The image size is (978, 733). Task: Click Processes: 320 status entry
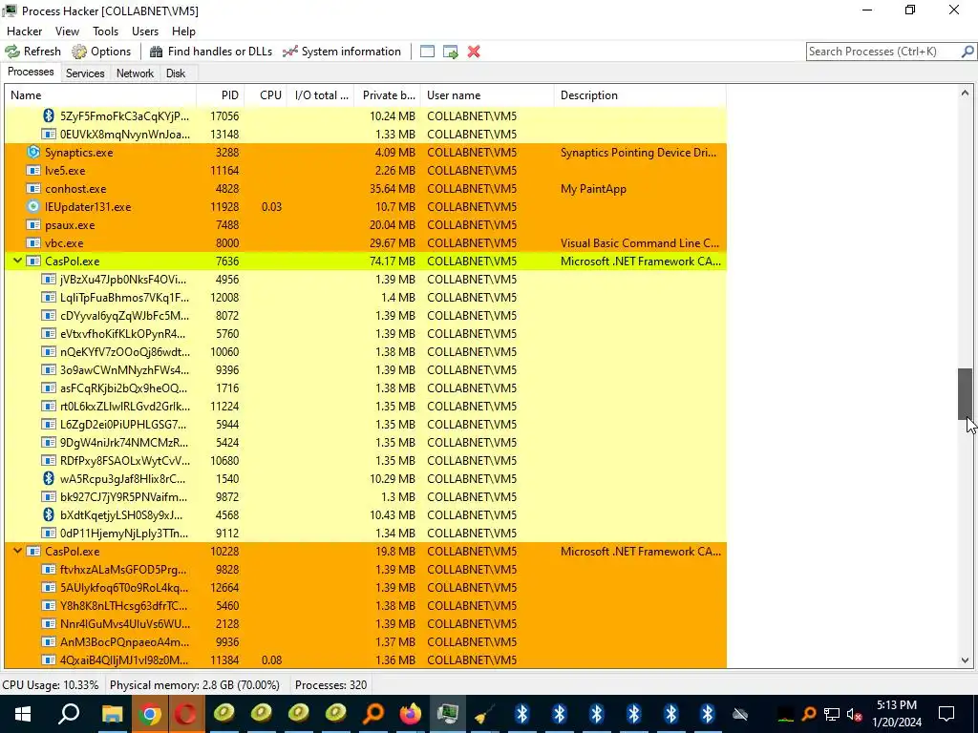(x=330, y=685)
